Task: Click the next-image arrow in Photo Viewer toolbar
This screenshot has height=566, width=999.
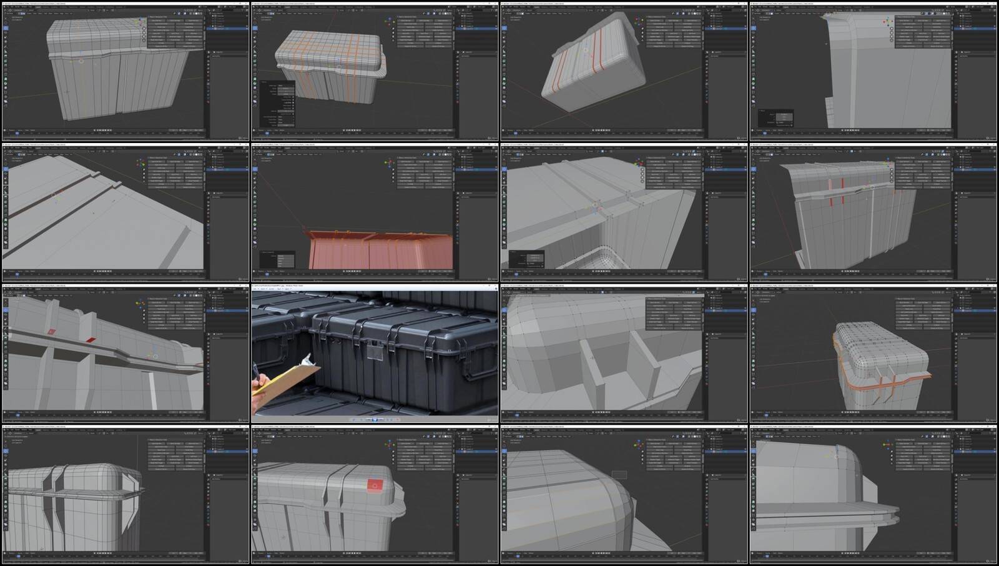Action: (381, 420)
